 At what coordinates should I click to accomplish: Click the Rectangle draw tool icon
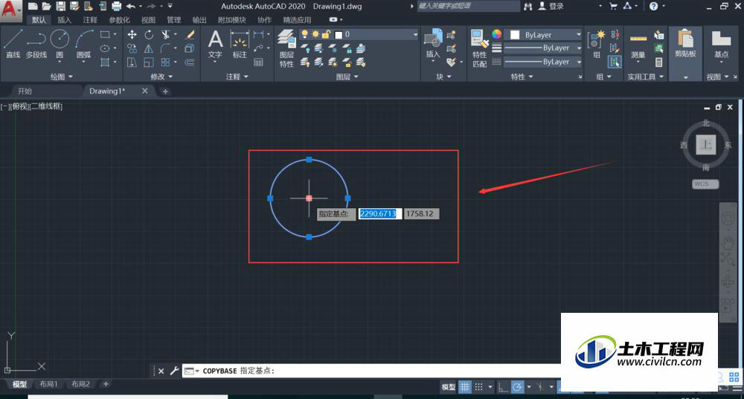(105, 35)
